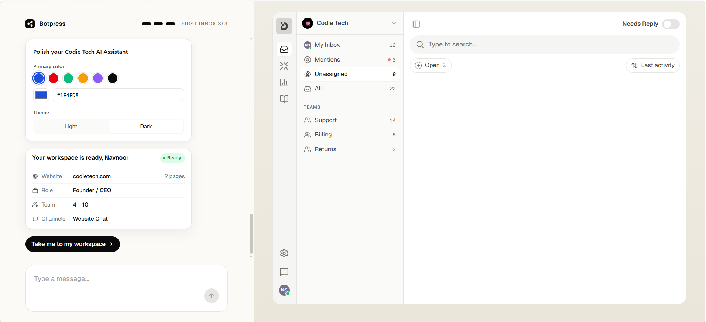The width and height of the screenshot is (706, 322).
Task: Click the Mentions at-sign icon
Action: (x=308, y=60)
